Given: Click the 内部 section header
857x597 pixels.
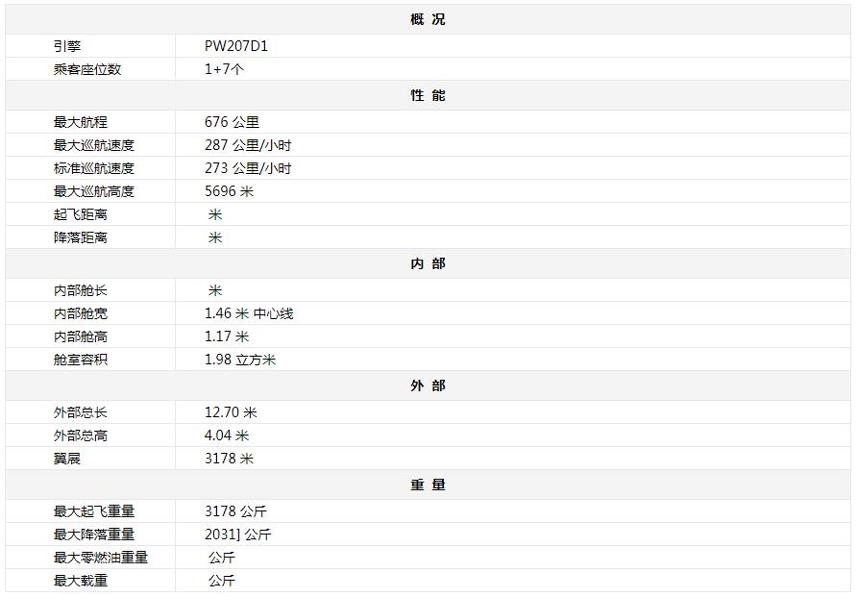Looking at the screenshot, I should tap(428, 263).
